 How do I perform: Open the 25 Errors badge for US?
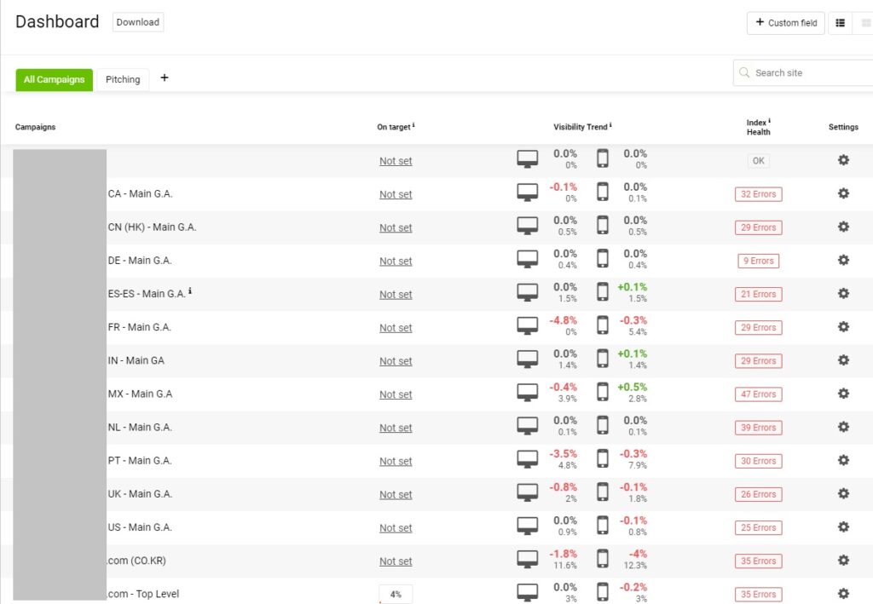coord(758,528)
